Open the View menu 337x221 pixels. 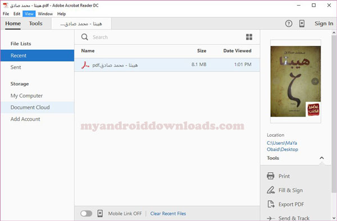coord(29,13)
